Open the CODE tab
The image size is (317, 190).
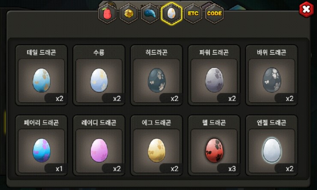215,14
